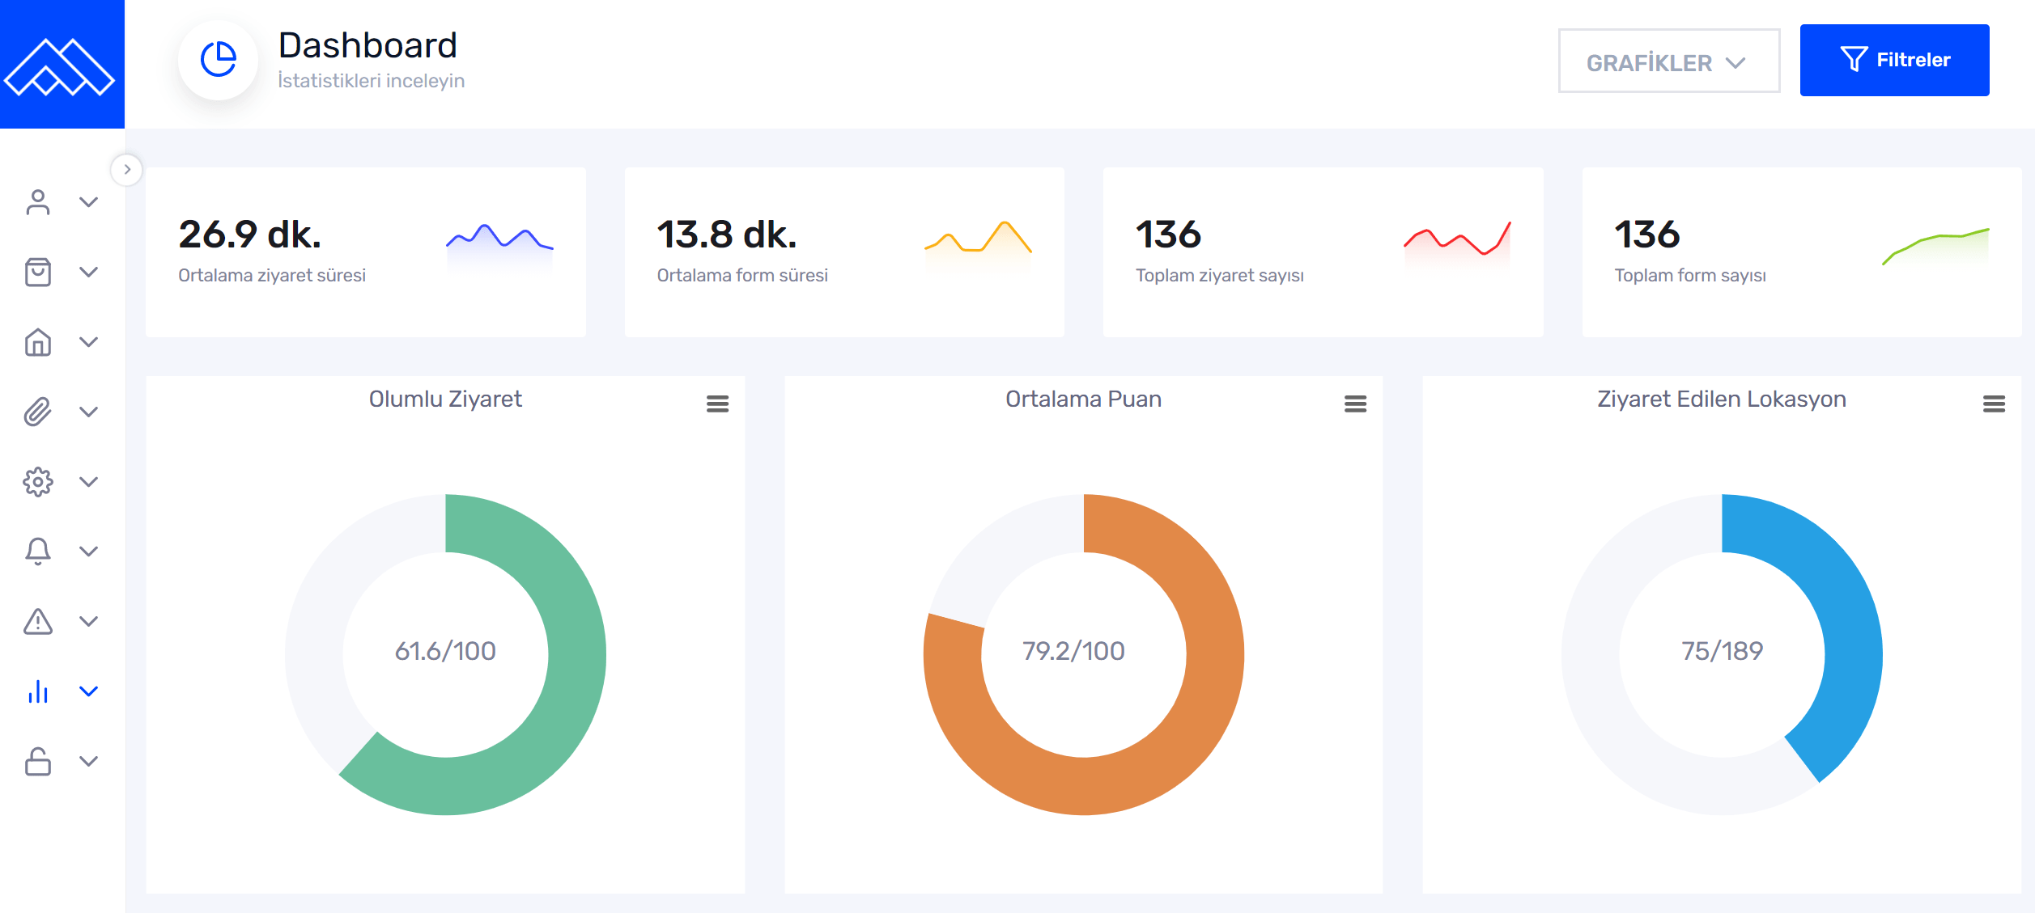This screenshot has height=913, width=2035.
Task: Open the unlock padlock sidebar icon
Action: [x=38, y=761]
